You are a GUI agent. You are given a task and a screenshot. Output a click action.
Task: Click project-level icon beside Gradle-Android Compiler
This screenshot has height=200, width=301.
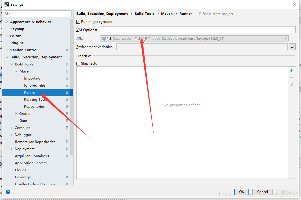click(67, 184)
